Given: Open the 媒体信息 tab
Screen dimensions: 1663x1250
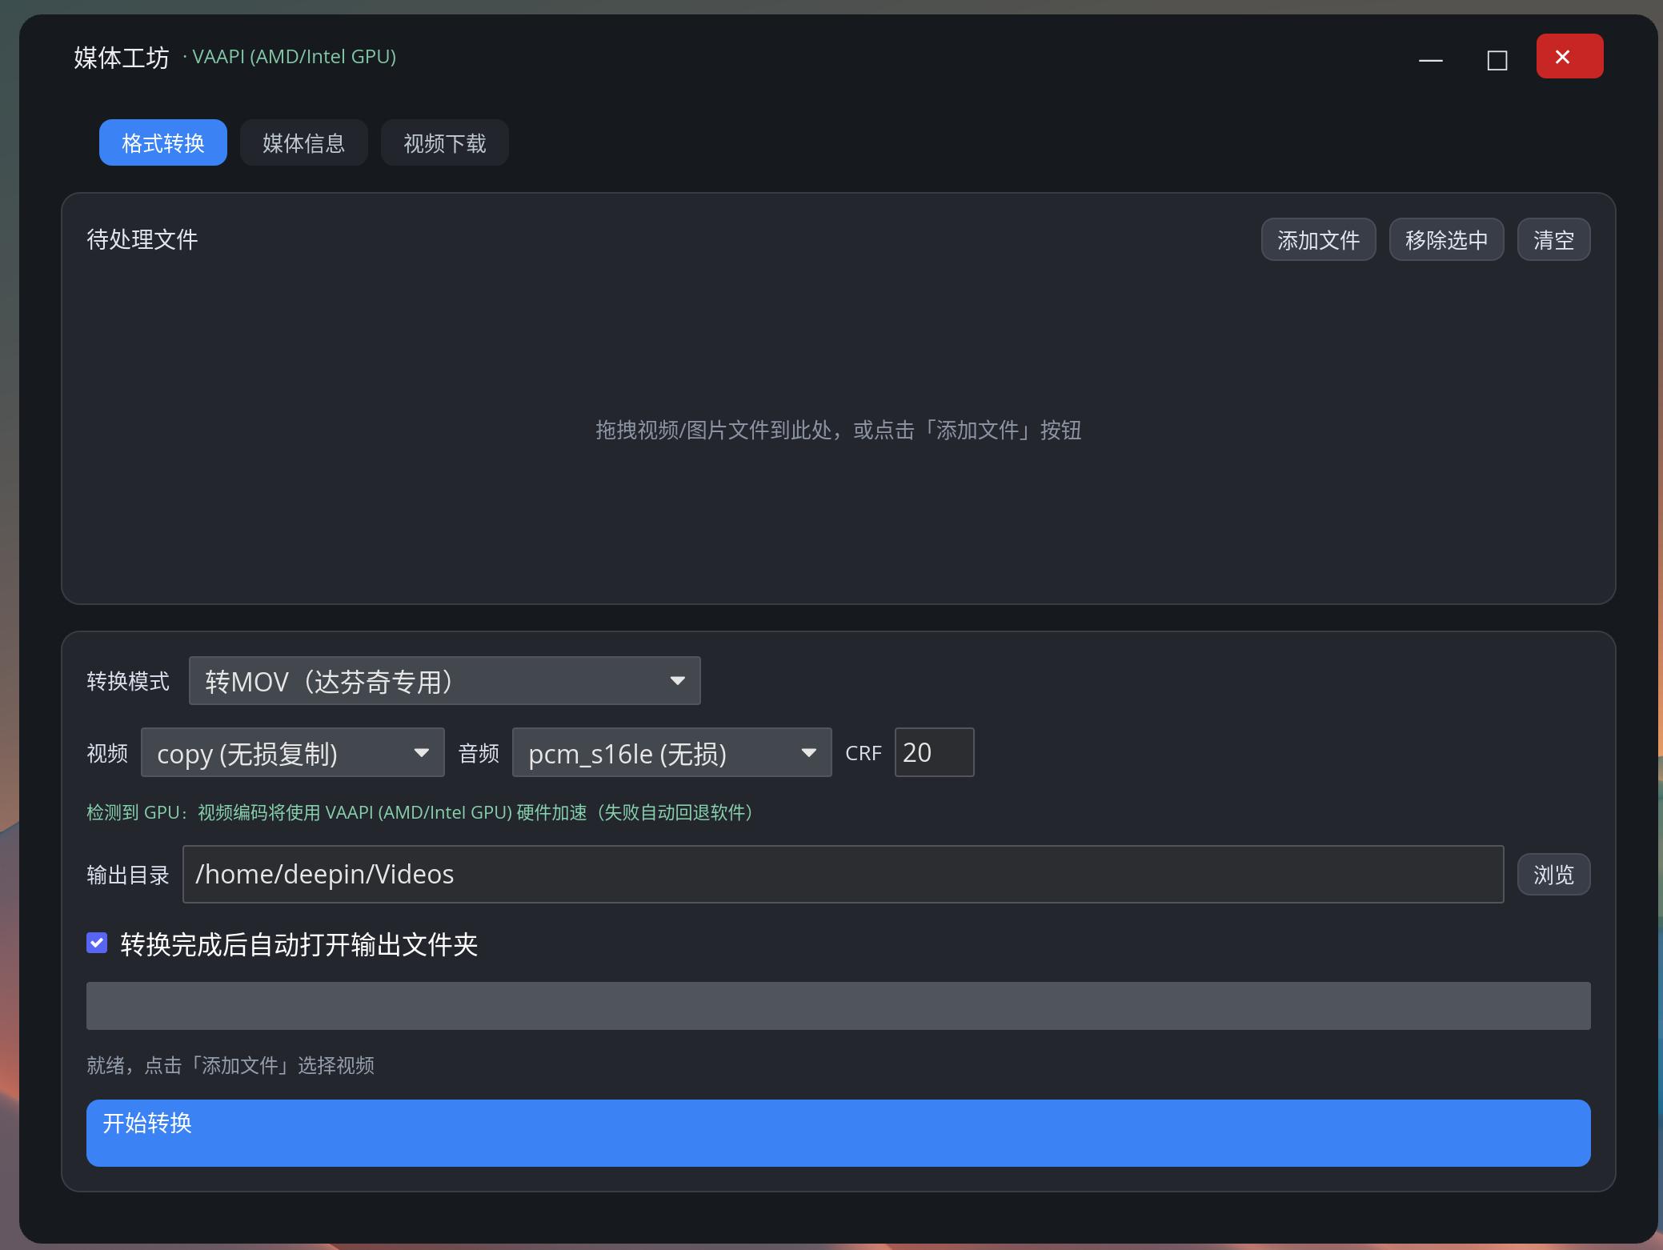Looking at the screenshot, I should click(304, 142).
